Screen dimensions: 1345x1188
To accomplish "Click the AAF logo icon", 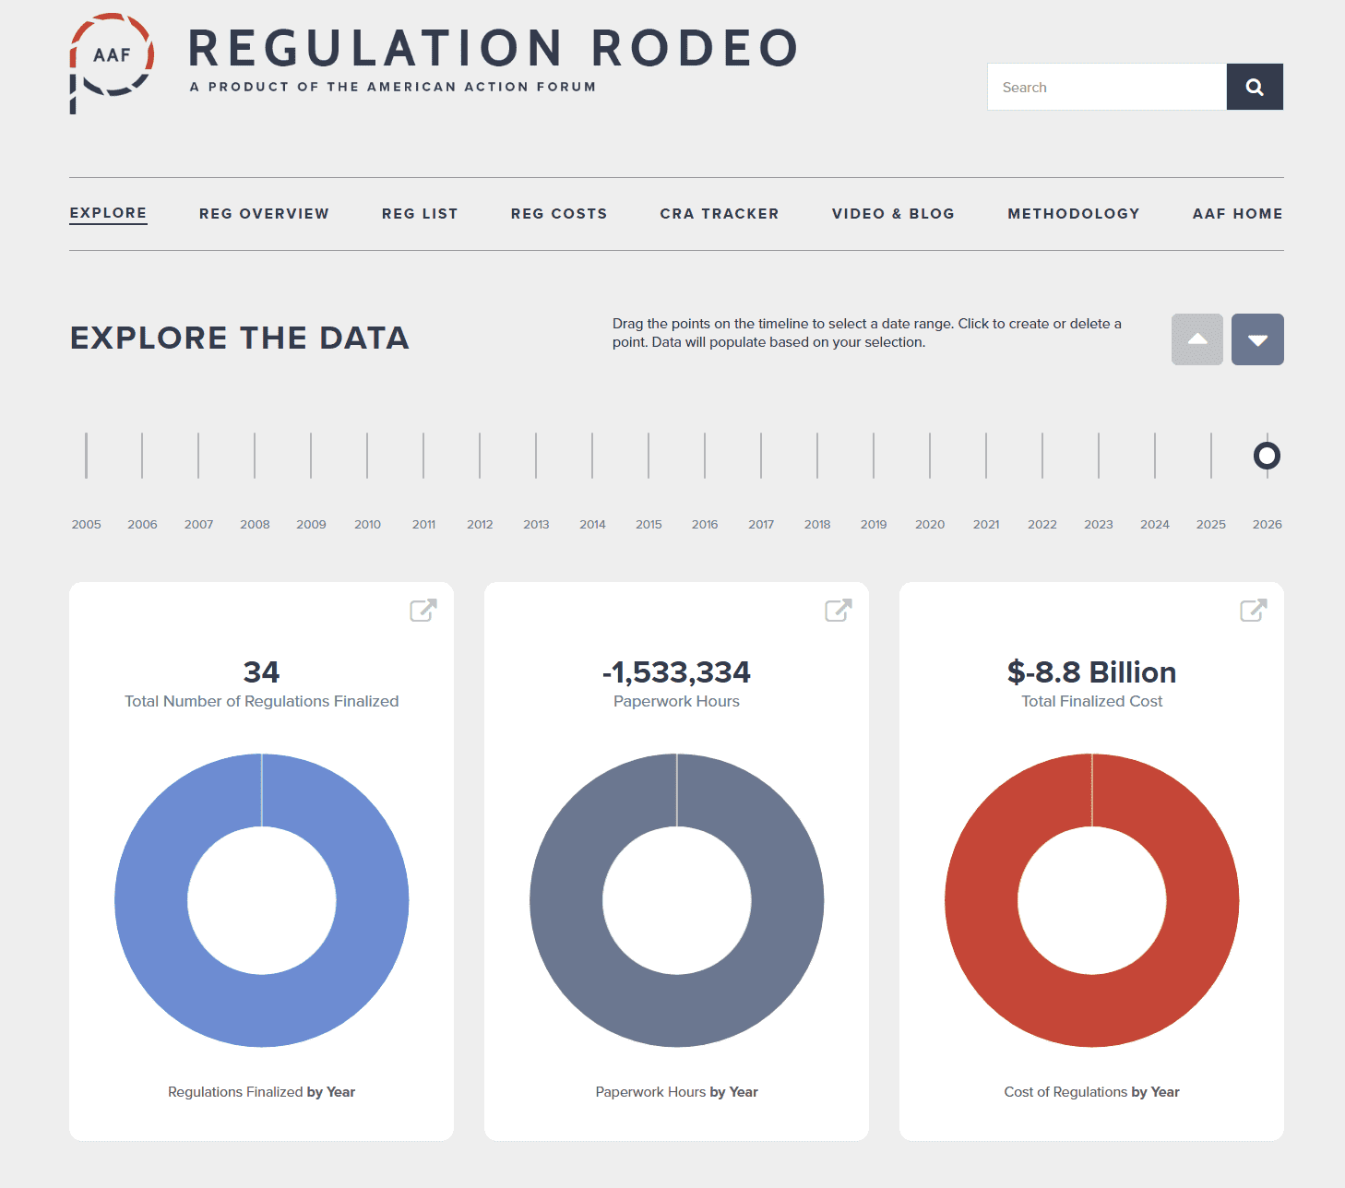I will point(112,61).
